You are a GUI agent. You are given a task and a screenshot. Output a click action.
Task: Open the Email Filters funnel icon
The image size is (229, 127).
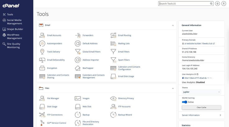113,52
